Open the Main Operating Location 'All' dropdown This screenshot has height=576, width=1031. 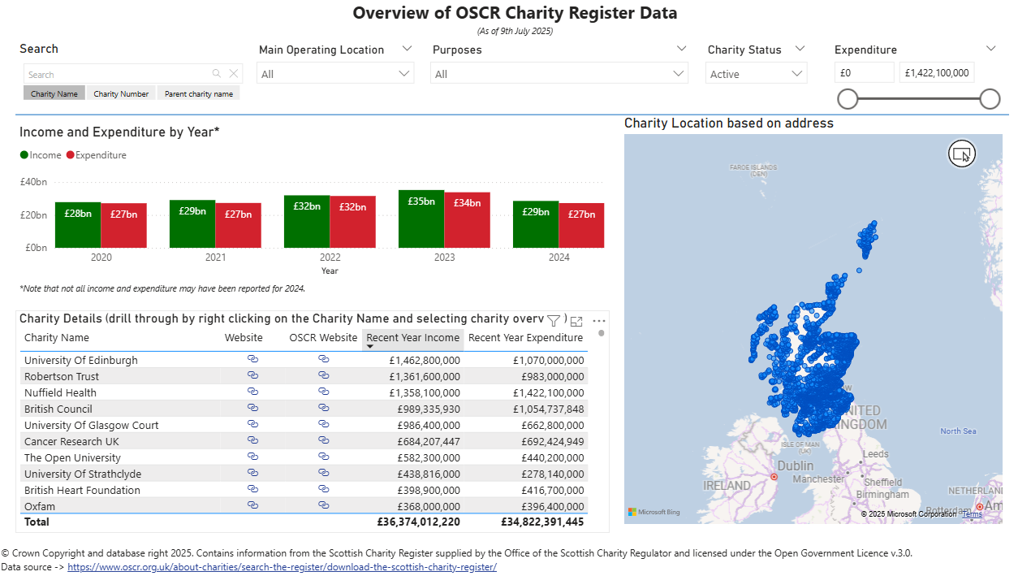pyautogui.click(x=335, y=73)
